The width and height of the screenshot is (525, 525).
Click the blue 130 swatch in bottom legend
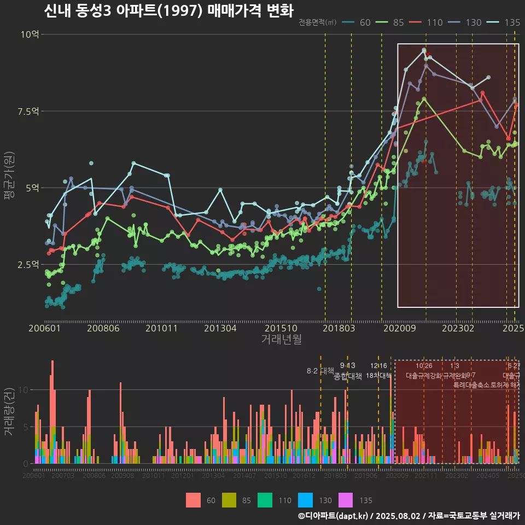tap(305, 500)
